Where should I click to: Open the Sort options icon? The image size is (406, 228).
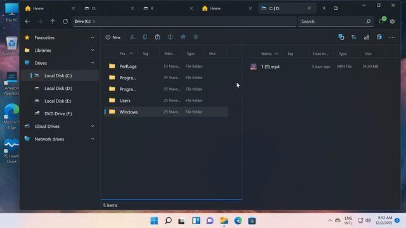[x=354, y=37]
